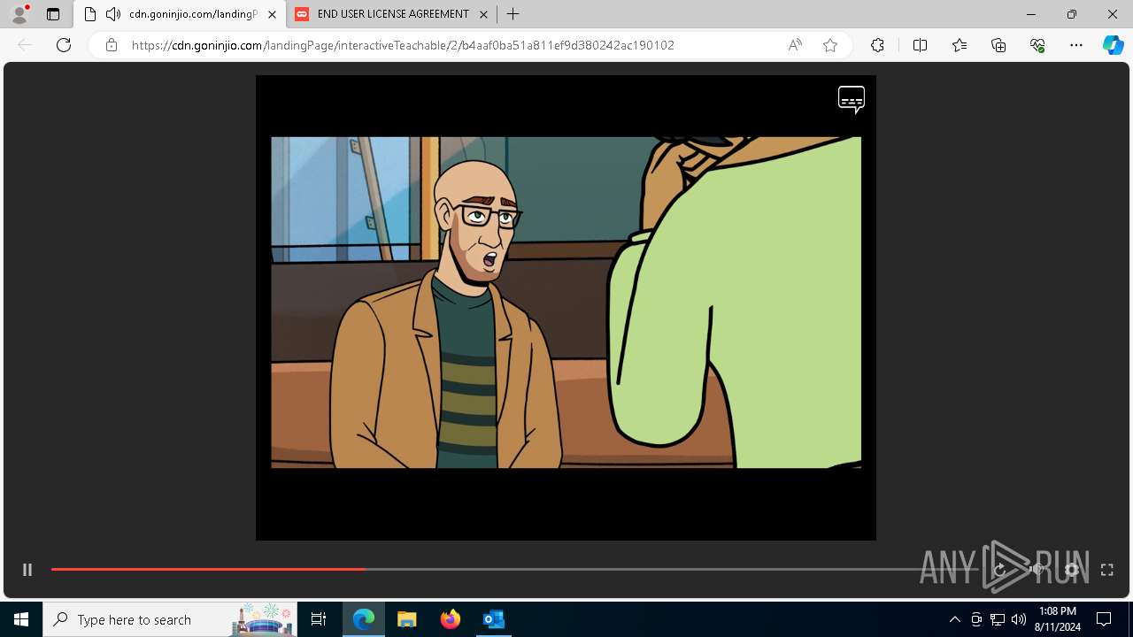Replay the video with restart icon
1133x637 pixels.
pos(1000,570)
